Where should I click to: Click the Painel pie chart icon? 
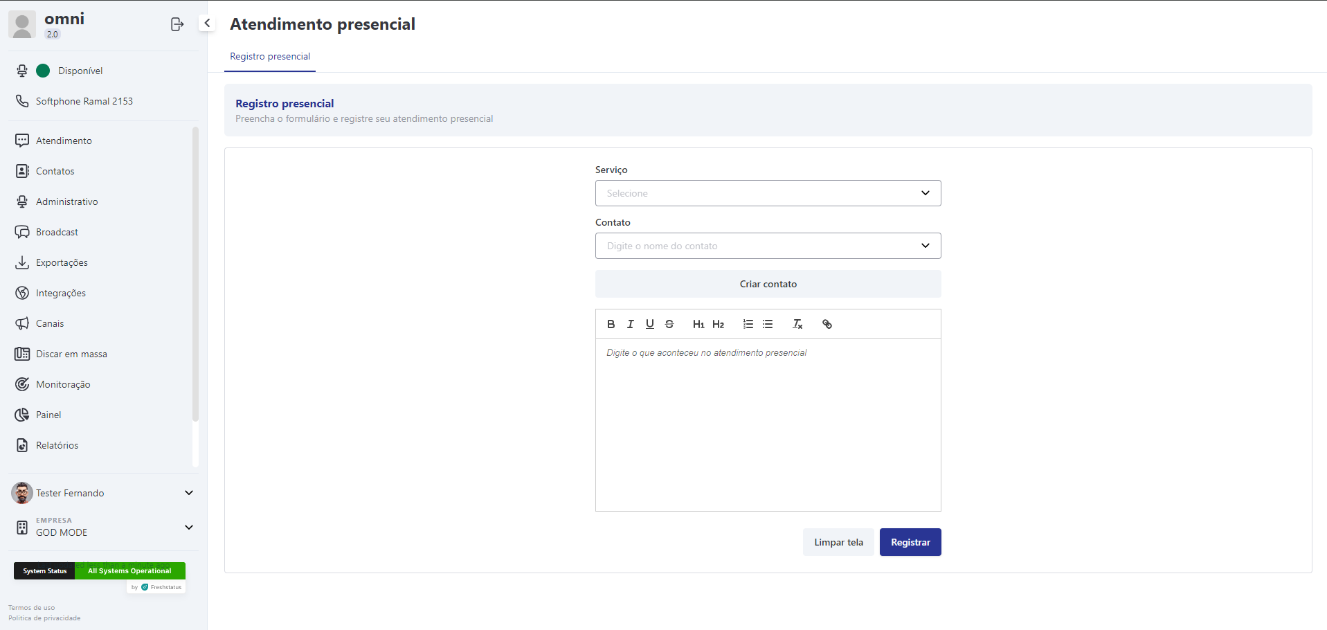[x=22, y=415]
